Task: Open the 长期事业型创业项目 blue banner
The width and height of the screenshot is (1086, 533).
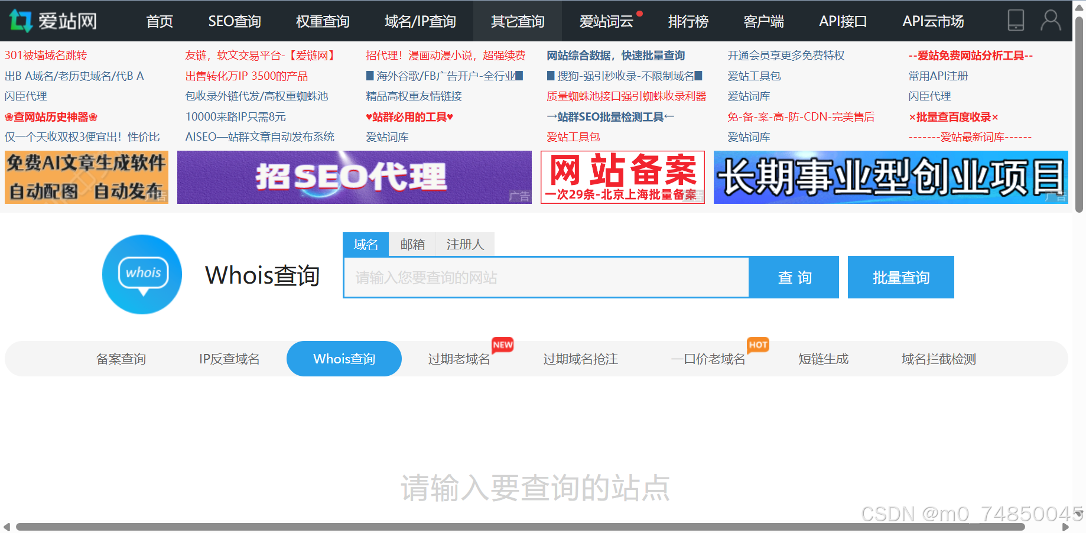Action: coord(891,177)
